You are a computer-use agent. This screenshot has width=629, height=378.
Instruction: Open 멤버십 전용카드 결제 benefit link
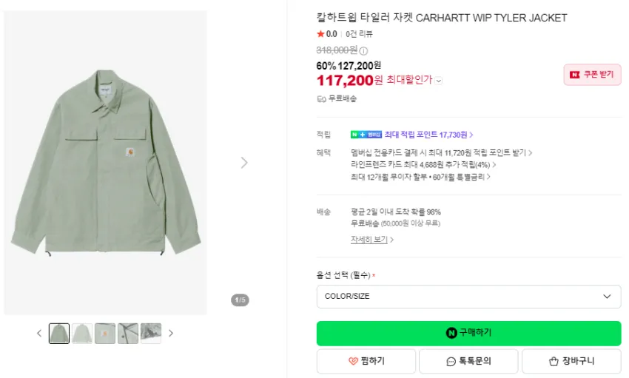[x=441, y=152]
